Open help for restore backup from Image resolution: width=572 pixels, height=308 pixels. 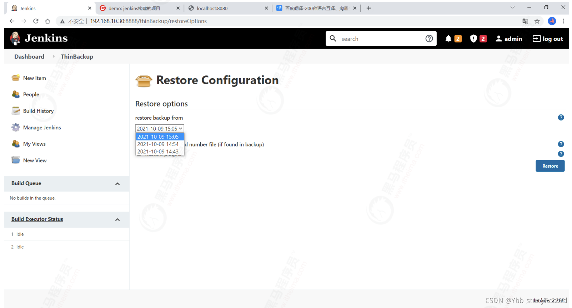[x=561, y=118]
